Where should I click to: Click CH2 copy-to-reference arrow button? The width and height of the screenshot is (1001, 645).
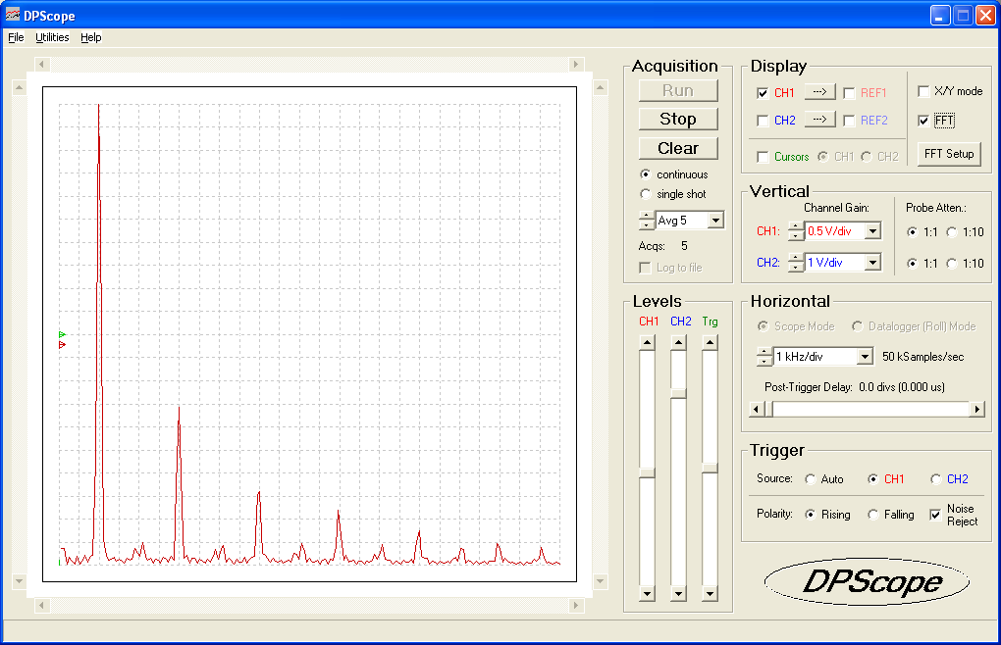click(820, 120)
